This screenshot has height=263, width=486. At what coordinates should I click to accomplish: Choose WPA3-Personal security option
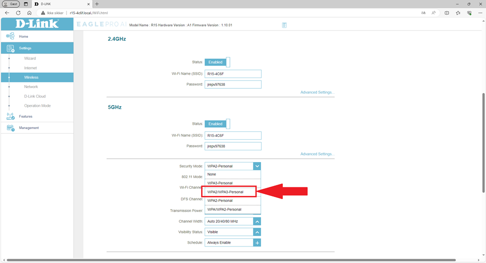point(232,183)
